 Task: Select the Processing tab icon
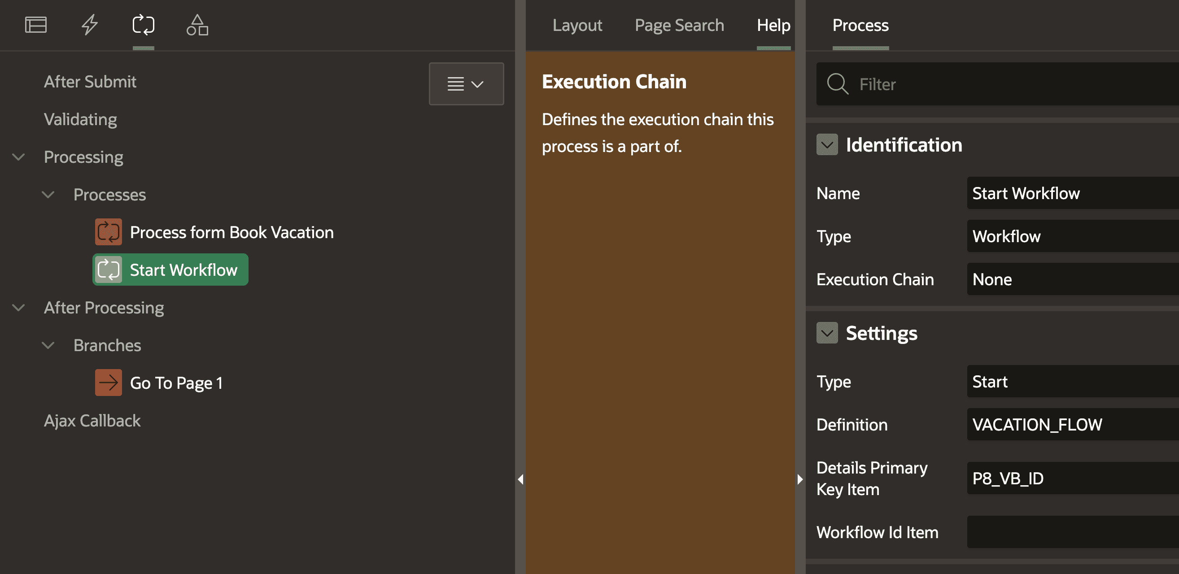click(143, 25)
